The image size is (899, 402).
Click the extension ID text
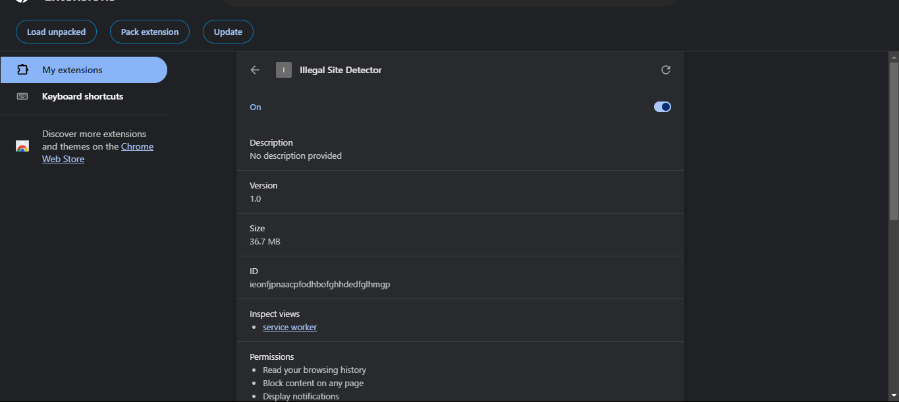pos(320,285)
